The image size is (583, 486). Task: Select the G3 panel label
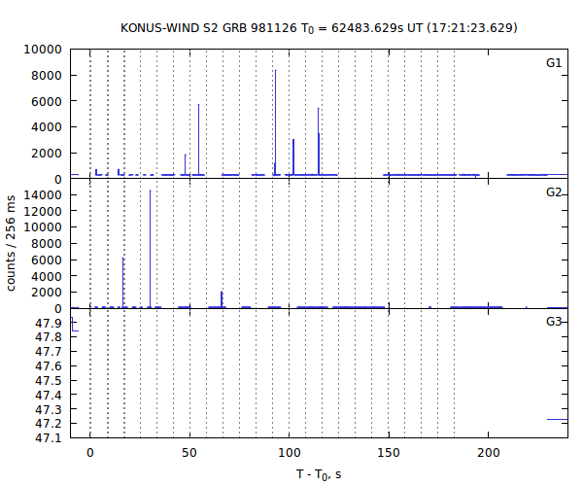554,322
